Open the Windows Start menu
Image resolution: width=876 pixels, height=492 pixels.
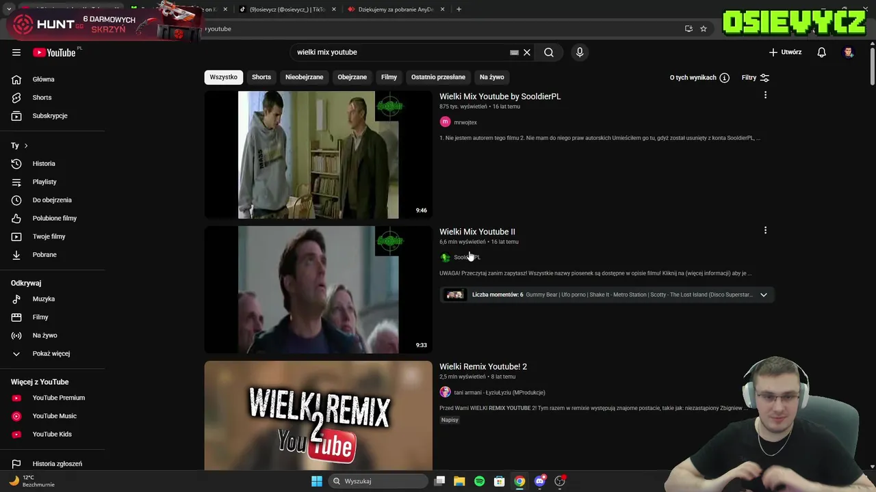point(317,481)
